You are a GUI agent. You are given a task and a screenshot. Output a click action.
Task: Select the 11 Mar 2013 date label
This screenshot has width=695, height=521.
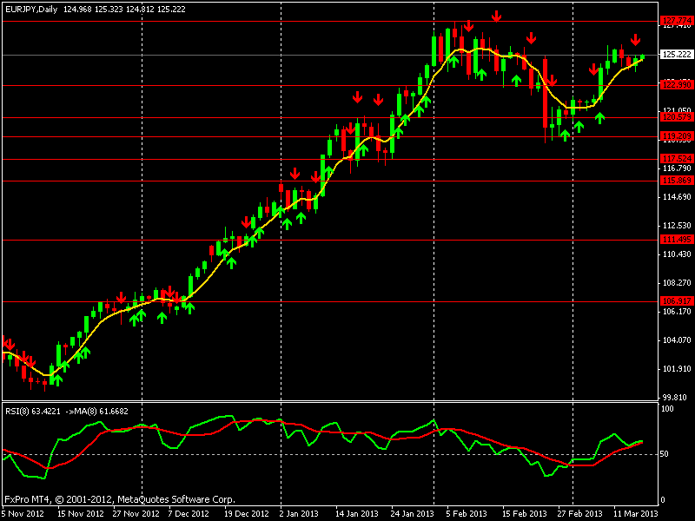click(636, 514)
